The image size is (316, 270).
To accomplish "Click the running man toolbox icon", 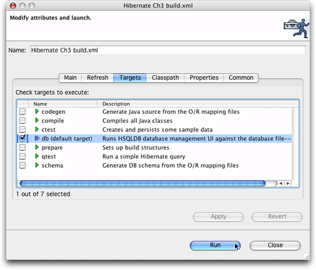I will coord(296,28).
